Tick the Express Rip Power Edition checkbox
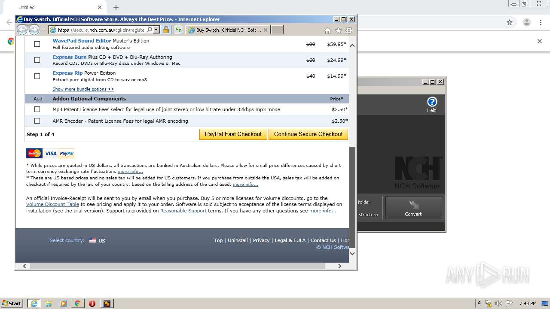The image size is (550, 309). 37,76
